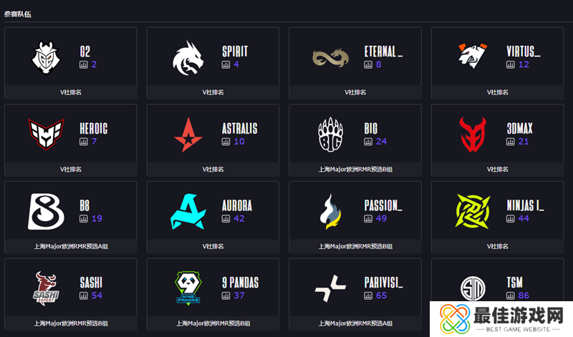Click the G2 samurai team logo

46,57
